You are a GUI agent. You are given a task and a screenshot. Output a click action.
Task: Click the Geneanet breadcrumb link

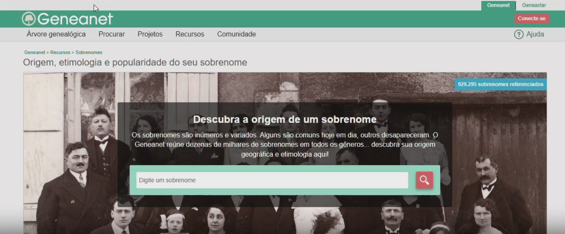[35, 52]
